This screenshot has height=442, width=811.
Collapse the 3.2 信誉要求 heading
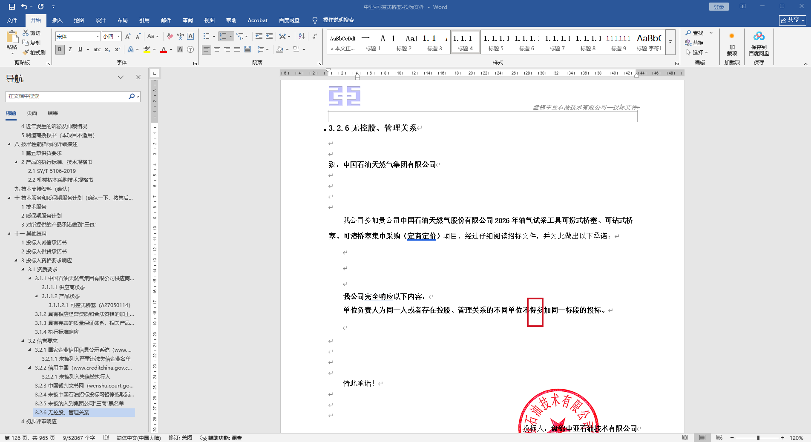(x=23, y=341)
